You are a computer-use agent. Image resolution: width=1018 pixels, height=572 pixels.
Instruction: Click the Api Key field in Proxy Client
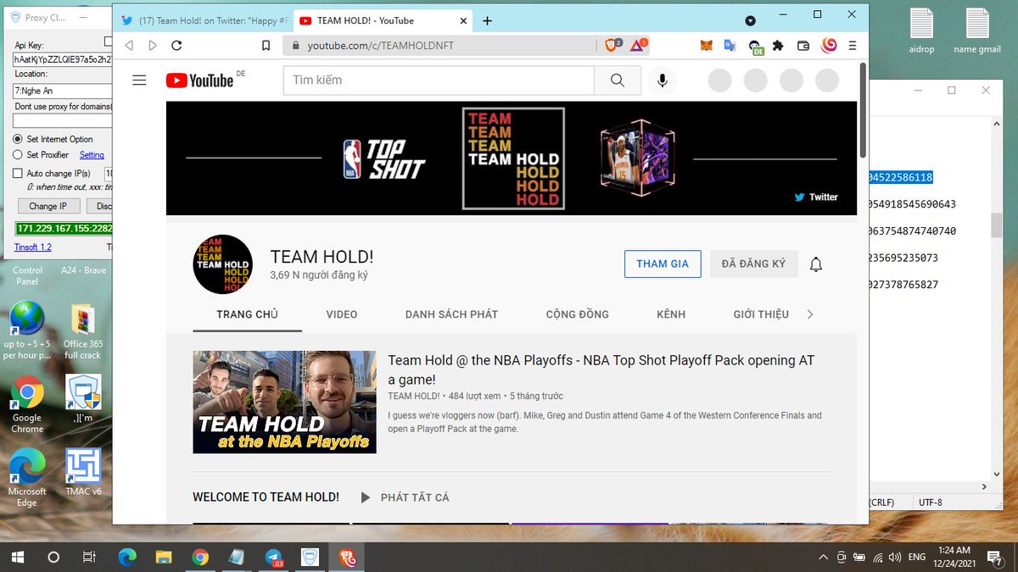click(62, 59)
